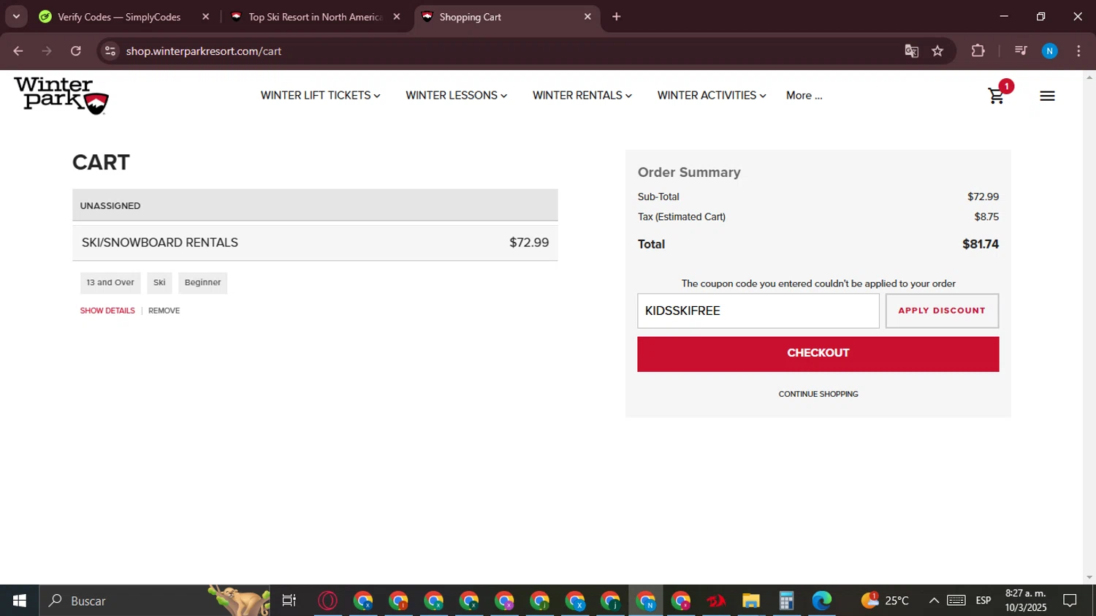This screenshot has width=1096, height=616.
Task: Switch ESP input language indicator
Action: click(x=983, y=601)
